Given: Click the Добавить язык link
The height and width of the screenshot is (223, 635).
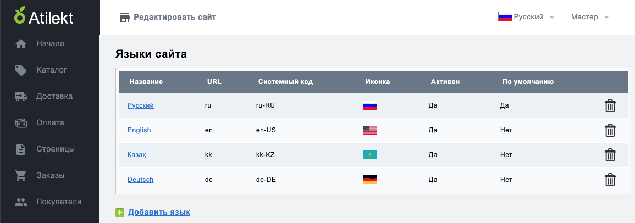Looking at the screenshot, I should 159,212.
